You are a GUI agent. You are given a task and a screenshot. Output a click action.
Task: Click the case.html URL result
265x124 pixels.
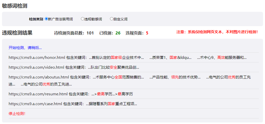[35, 104]
